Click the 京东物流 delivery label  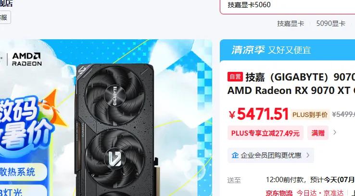point(279,193)
